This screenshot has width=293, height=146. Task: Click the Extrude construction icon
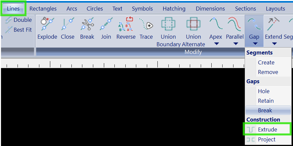pos(251,129)
